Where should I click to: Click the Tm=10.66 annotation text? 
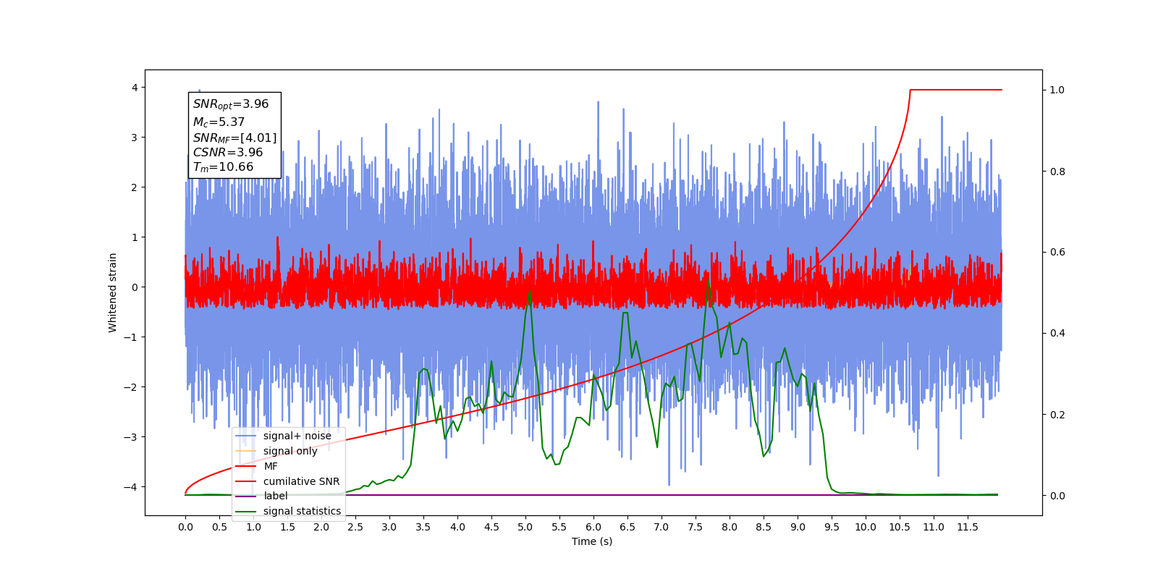(x=223, y=167)
